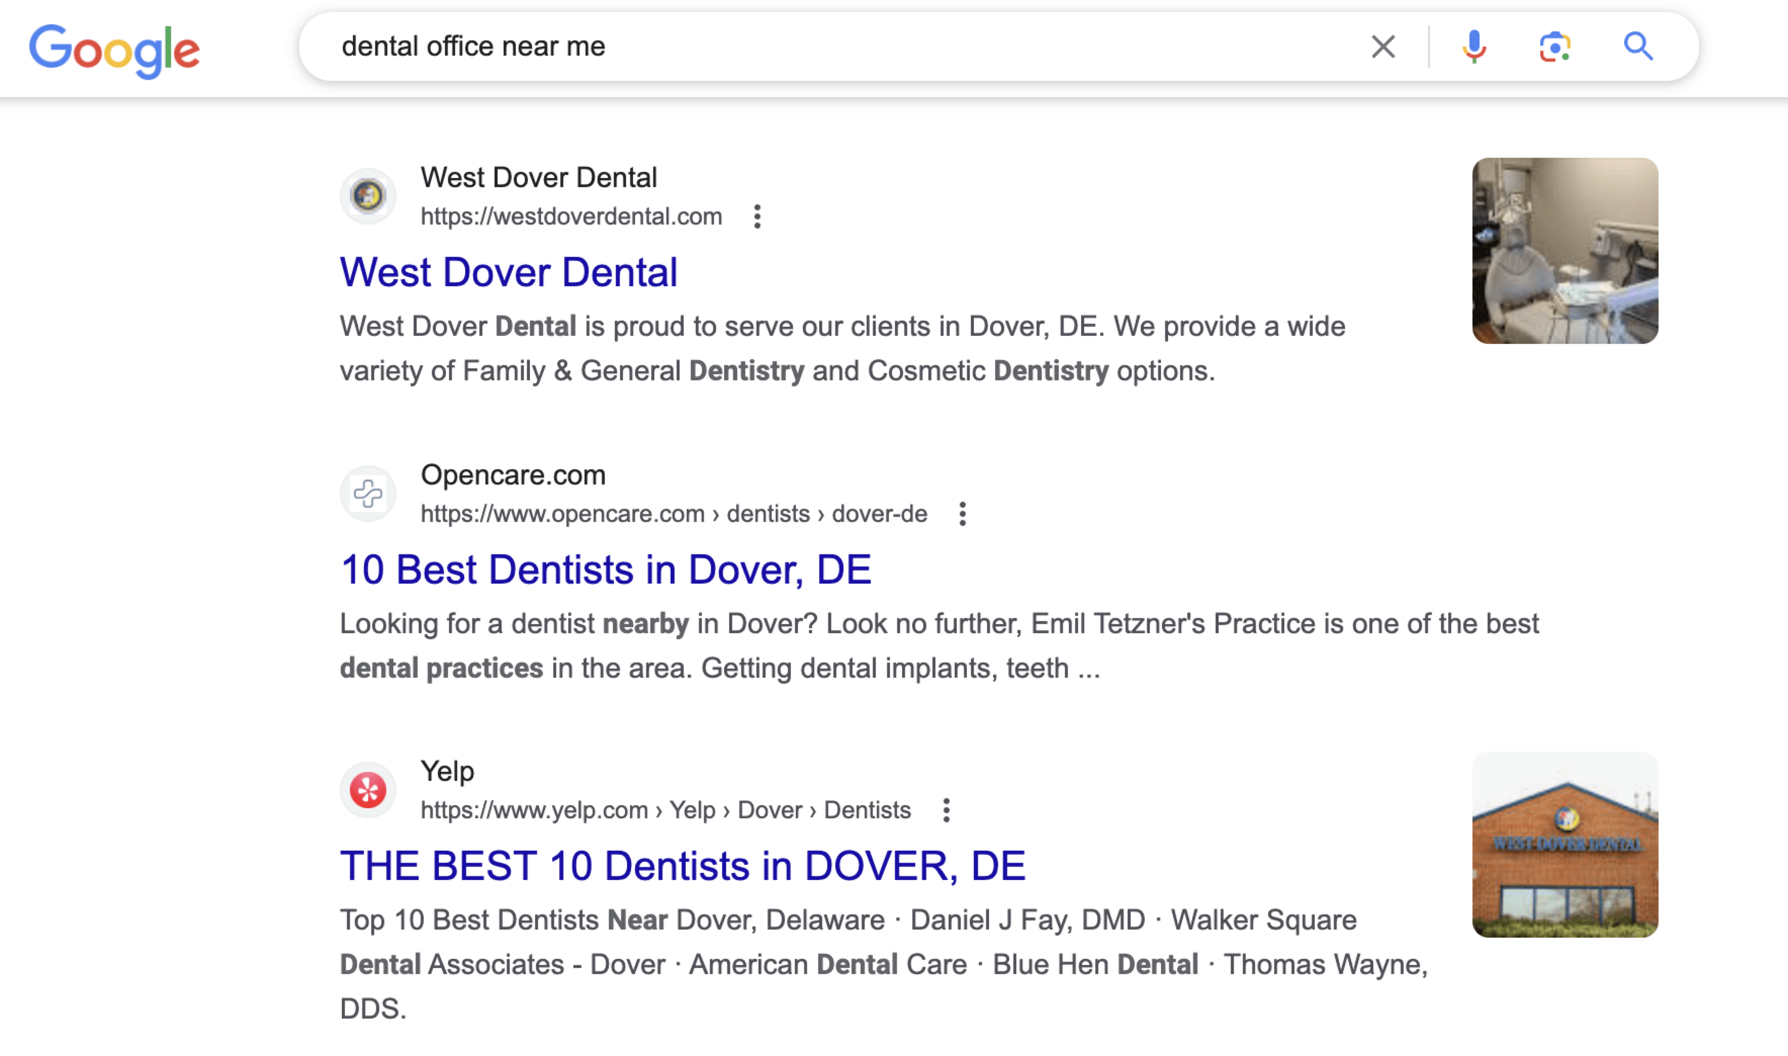This screenshot has height=1056, width=1788.
Task: Click the opencare.com dentists dover-de URL
Action: pos(674,514)
